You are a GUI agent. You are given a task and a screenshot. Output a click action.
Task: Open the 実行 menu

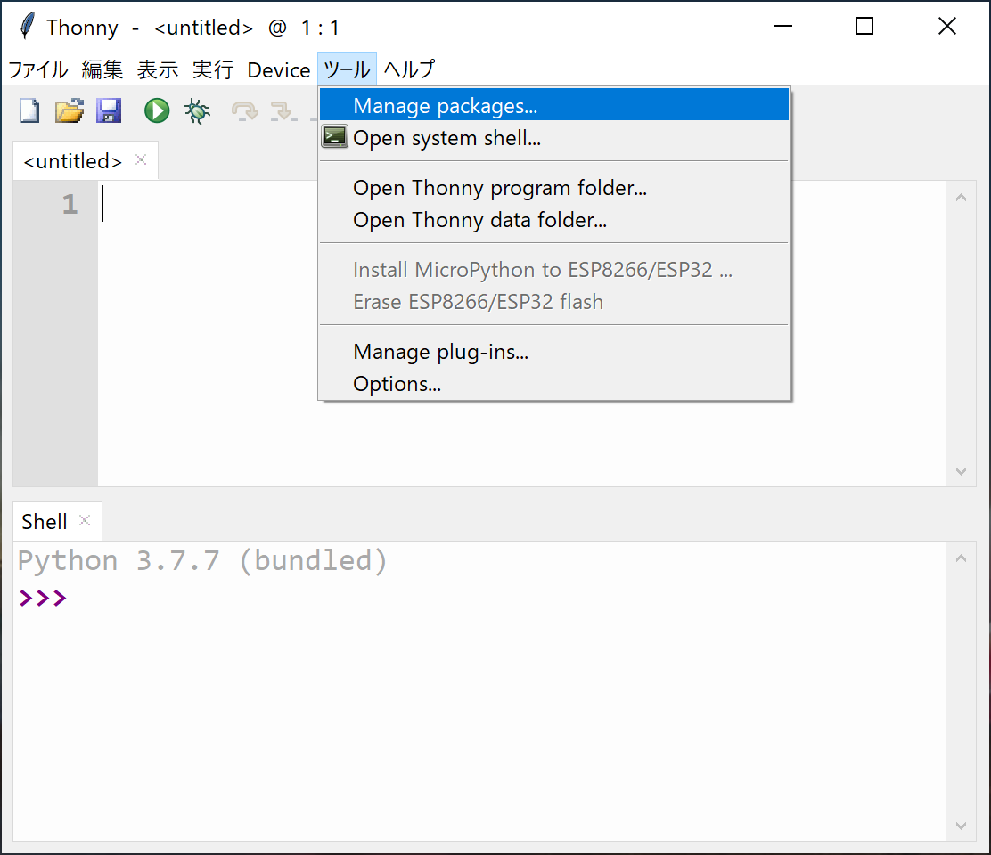tap(213, 69)
